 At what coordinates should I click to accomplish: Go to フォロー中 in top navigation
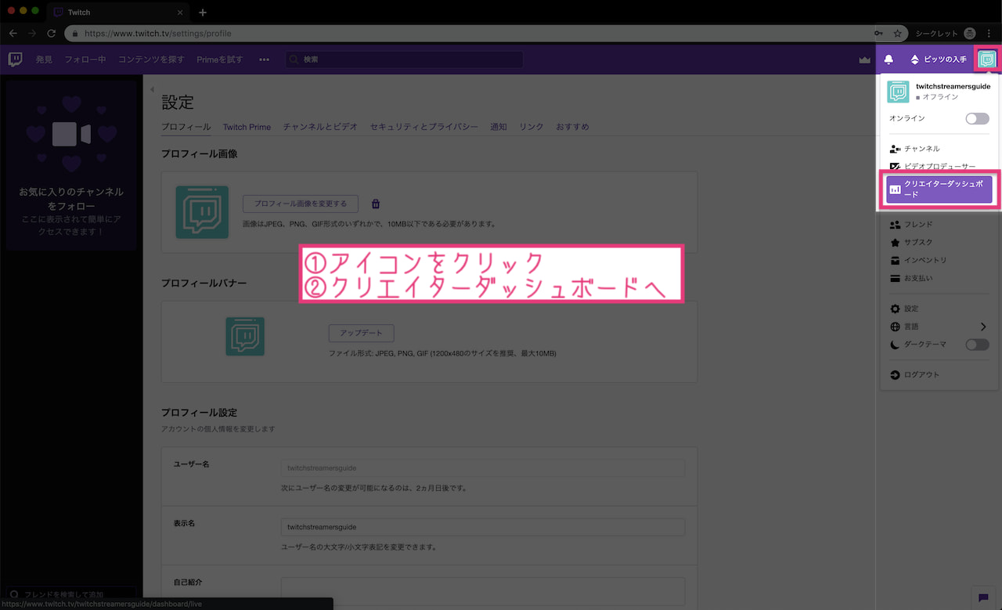pos(85,60)
